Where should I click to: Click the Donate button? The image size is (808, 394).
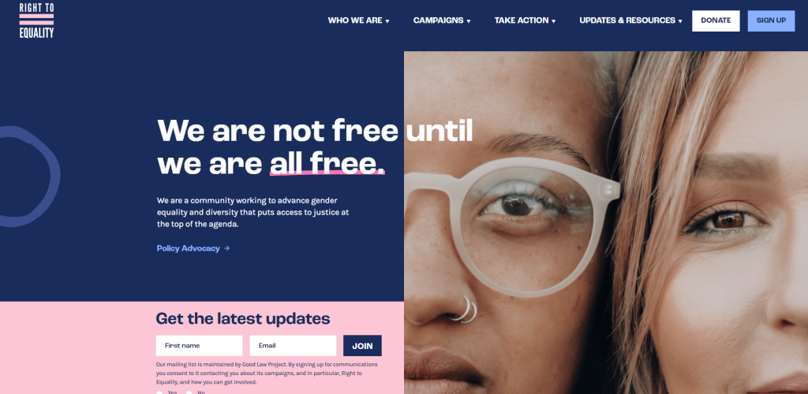point(716,20)
